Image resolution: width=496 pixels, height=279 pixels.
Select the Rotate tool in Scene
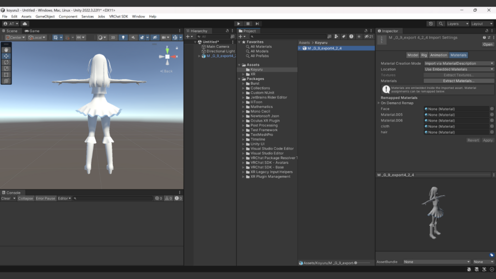pyautogui.click(x=6, y=62)
